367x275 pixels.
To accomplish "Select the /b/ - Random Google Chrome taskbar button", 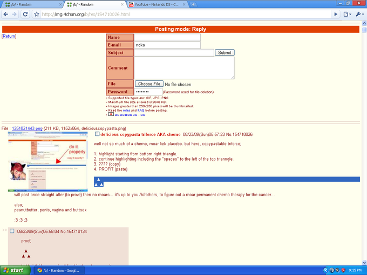I will coord(59,271).
